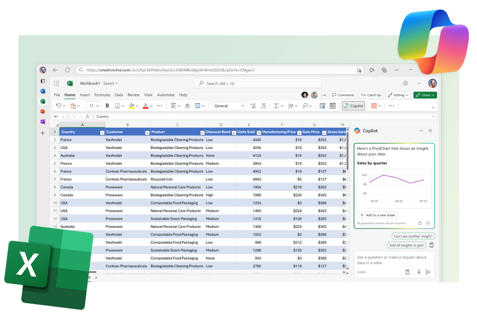Click Add to a new sheet
The height and width of the screenshot is (316, 477).
click(377, 215)
